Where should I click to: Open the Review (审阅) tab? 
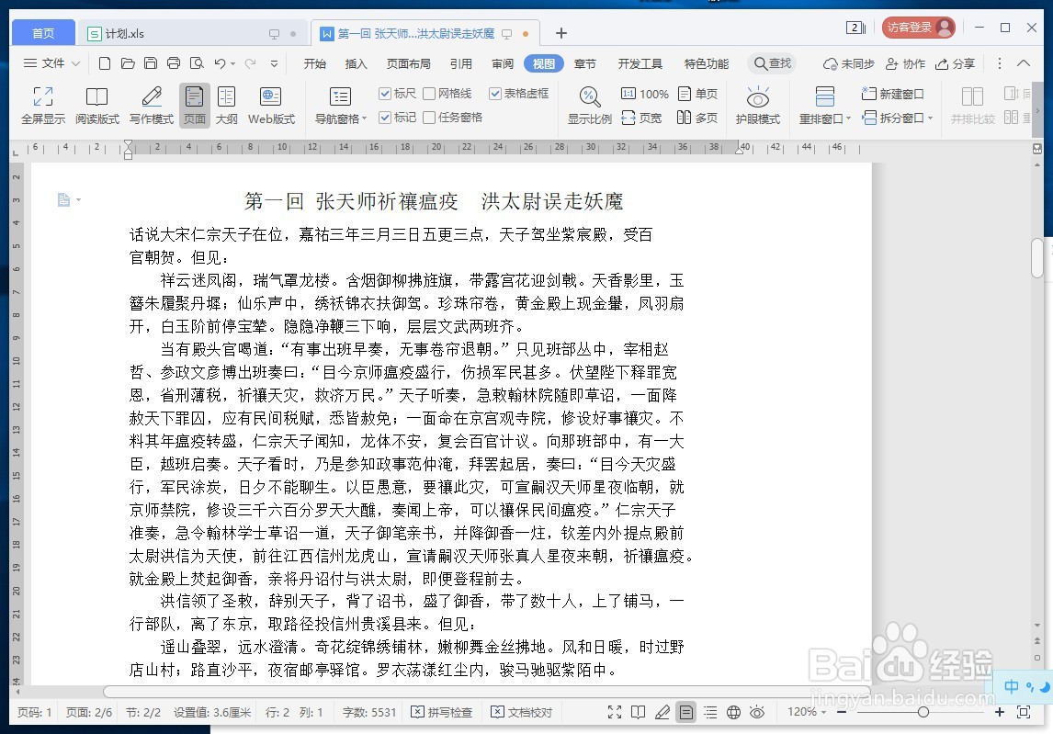pos(503,63)
